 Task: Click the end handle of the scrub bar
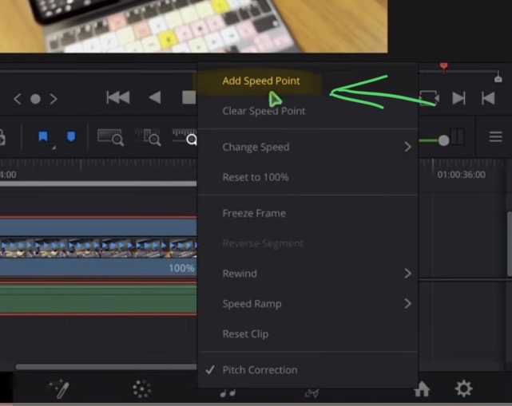498,77
